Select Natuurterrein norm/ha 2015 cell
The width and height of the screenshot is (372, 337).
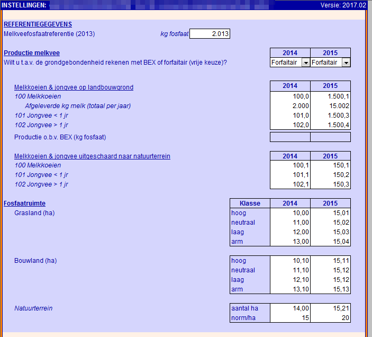(x=330, y=318)
